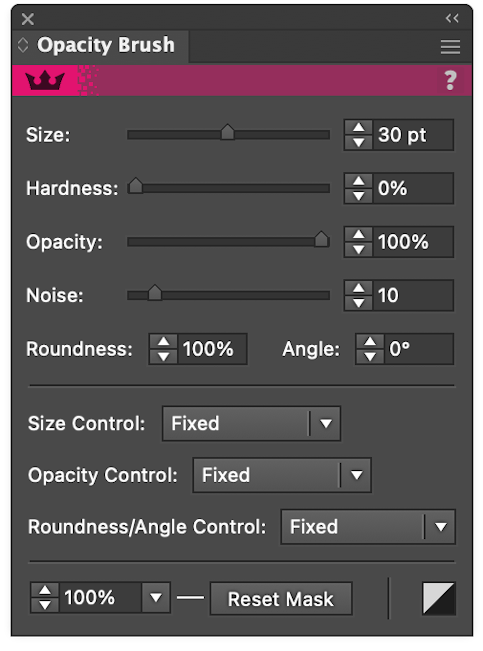Viewport: 483px width, 651px height.
Task: Open help via the question mark icon
Action: 450,80
